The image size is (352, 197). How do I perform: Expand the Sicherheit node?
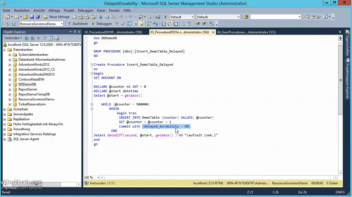[5, 110]
